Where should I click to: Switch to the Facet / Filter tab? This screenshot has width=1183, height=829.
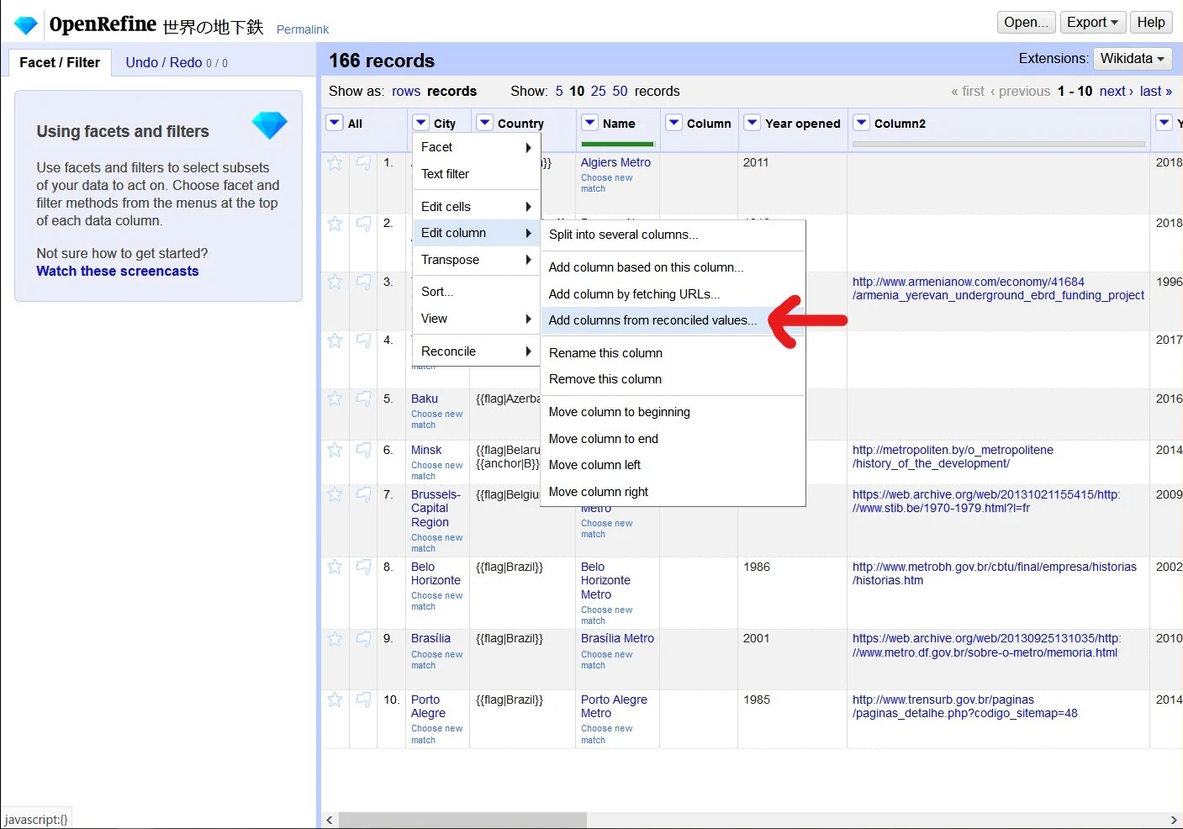[x=60, y=62]
